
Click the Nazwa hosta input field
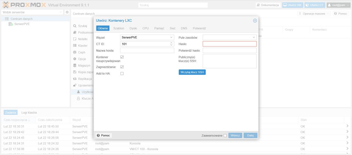147,51
